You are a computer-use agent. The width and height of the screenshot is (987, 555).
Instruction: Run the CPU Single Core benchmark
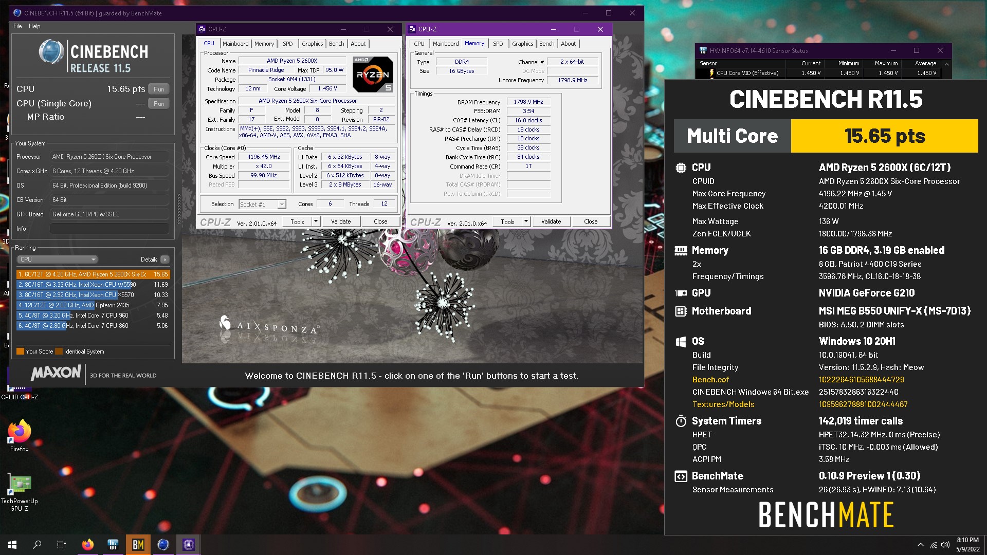click(x=159, y=103)
